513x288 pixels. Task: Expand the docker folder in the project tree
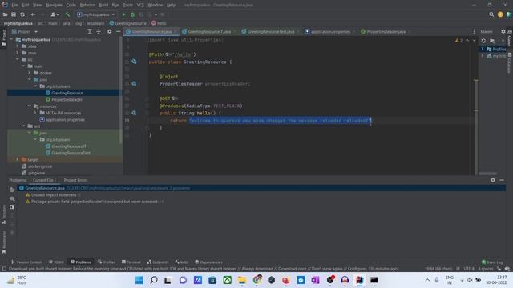[x=30, y=73]
